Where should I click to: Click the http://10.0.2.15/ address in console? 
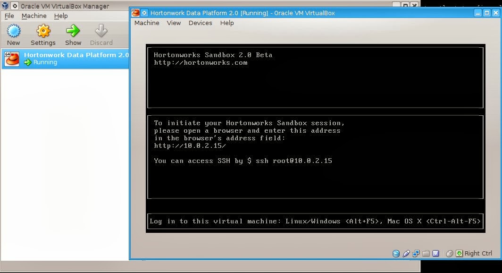(190, 145)
